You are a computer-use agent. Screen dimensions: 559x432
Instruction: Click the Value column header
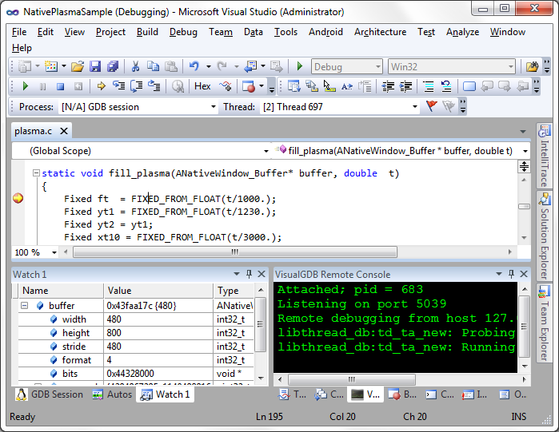tap(158, 291)
